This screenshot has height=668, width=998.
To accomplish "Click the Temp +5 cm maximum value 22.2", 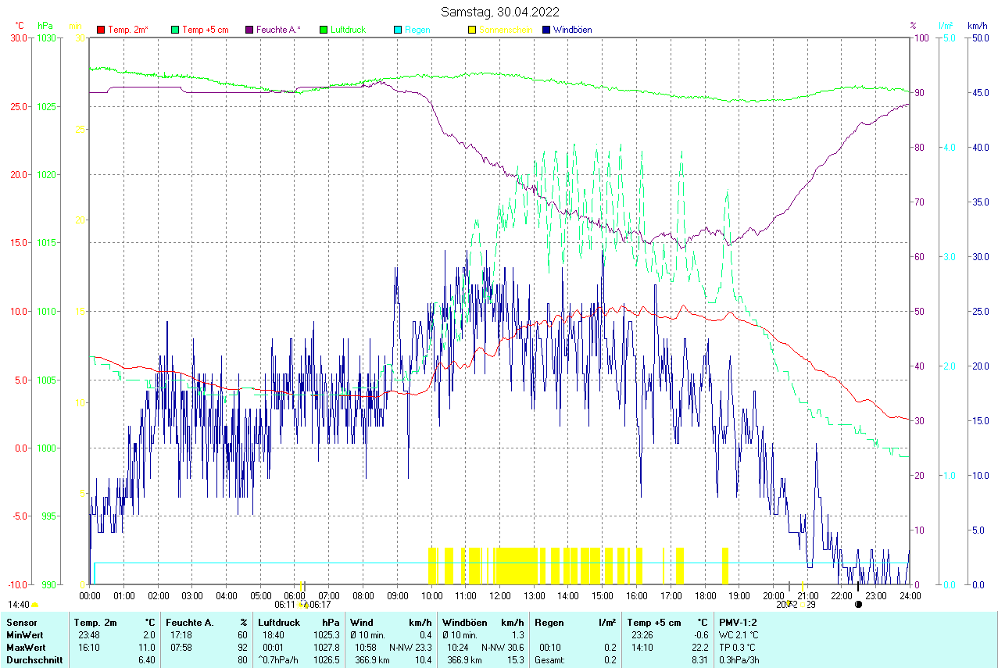I will coord(699,648).
